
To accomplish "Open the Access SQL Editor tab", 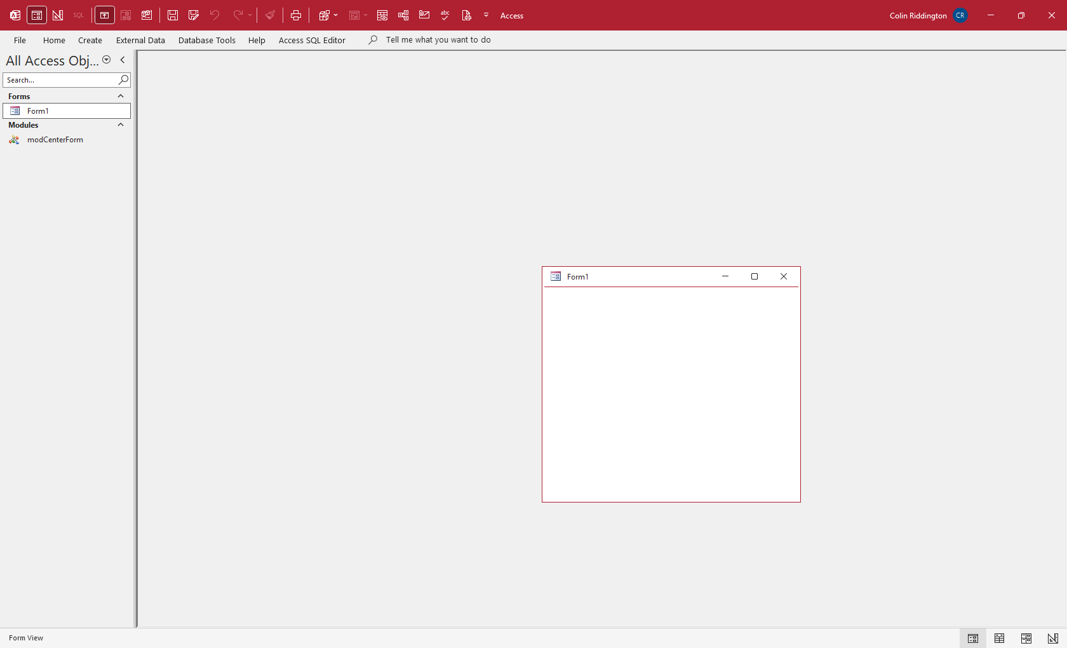I will click(x=312, y=40).
